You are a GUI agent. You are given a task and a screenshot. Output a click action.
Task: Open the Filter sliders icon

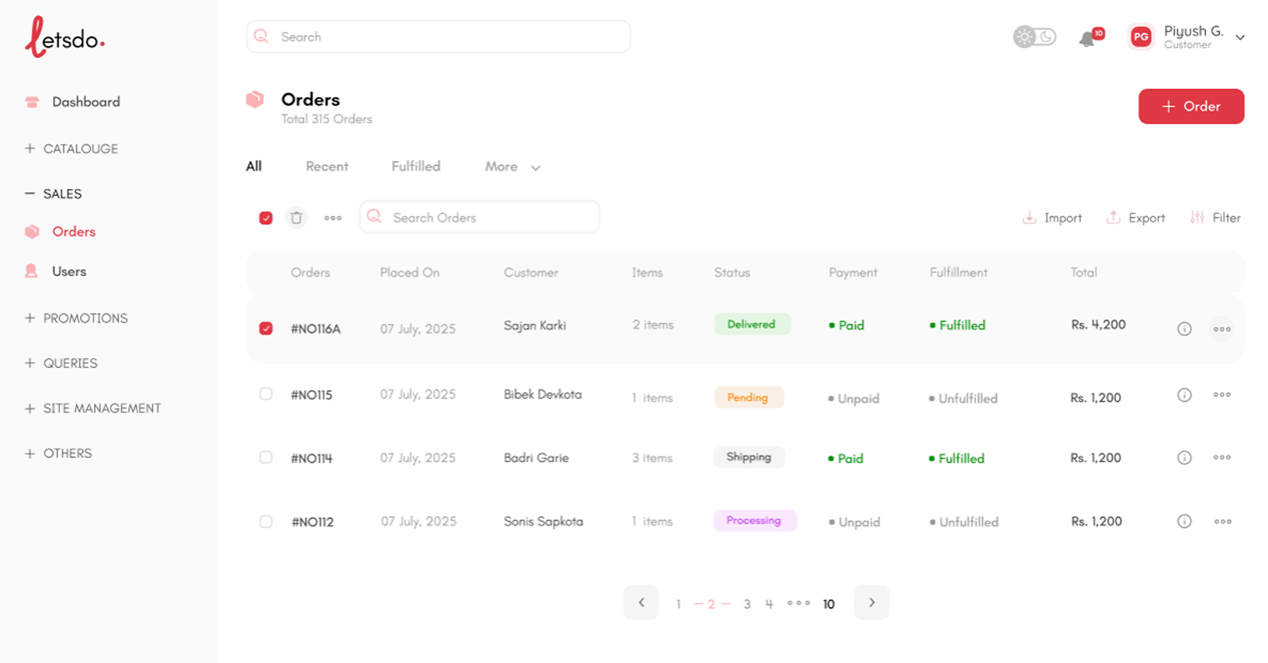1197,217
